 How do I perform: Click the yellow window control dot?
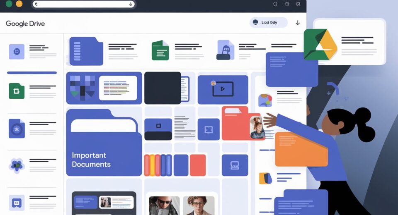[x=19, y=4]
